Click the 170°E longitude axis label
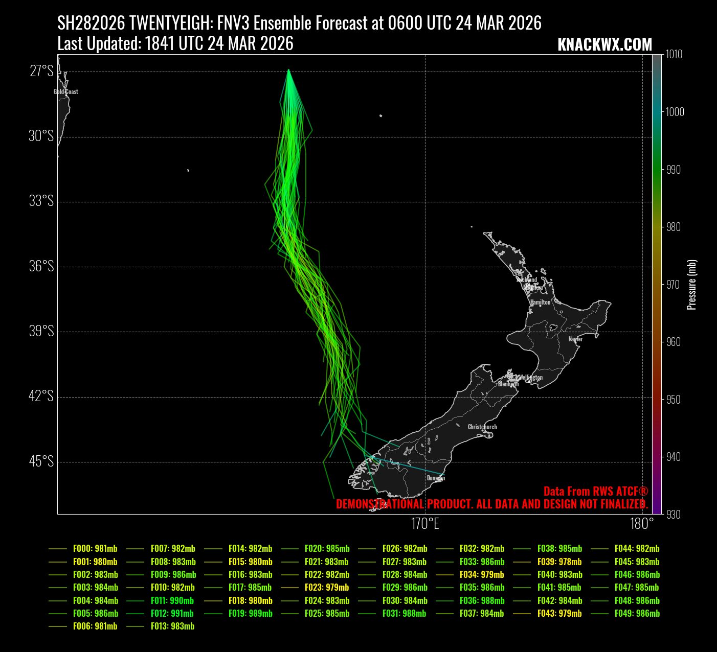 425,524
